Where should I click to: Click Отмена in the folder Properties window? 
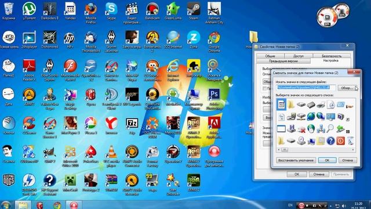pos(319,174)
